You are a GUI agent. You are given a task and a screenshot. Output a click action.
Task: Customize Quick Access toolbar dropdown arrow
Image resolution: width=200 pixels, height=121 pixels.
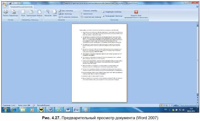(22, 3)
